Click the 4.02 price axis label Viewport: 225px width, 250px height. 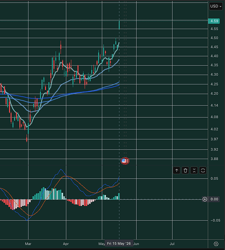(214, 129)
